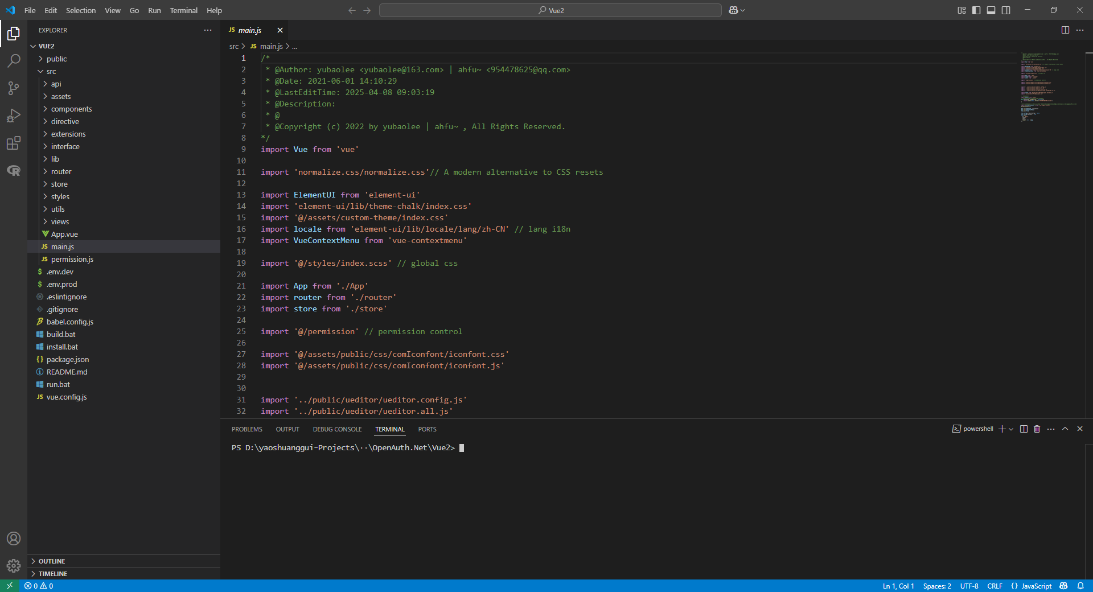Expand the components folder
Screen dimensions: 1093x592
pos(71,109)
